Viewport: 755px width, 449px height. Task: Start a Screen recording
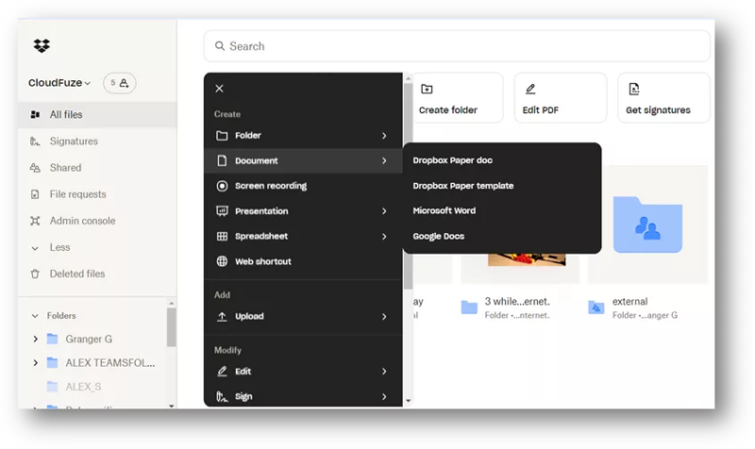(303, 186)
